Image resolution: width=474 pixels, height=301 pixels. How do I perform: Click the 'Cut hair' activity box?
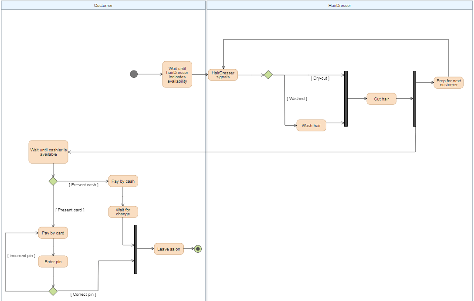[x=381, y=99]
